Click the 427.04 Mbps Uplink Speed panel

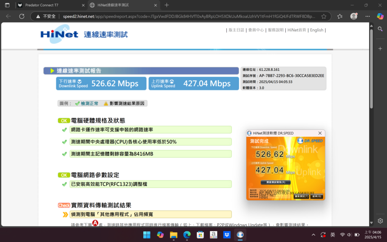194,84
